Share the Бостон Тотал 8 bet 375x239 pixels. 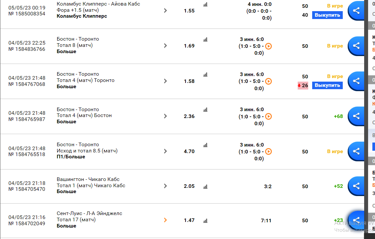click(x=356, y=46)
